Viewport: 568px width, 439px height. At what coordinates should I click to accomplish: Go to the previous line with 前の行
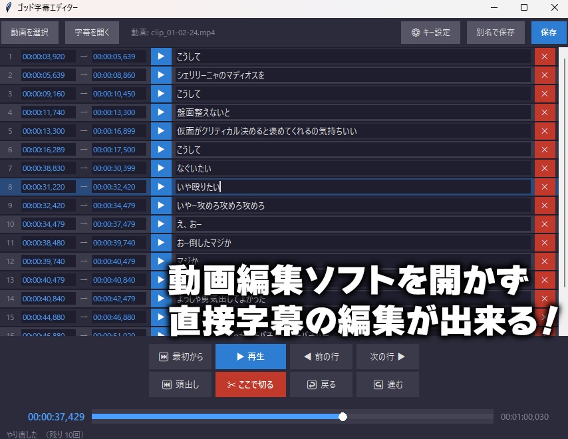click(x=321, y=357)
